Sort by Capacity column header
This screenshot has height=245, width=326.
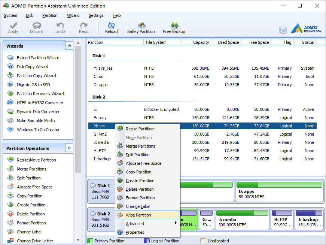point(196,42)
